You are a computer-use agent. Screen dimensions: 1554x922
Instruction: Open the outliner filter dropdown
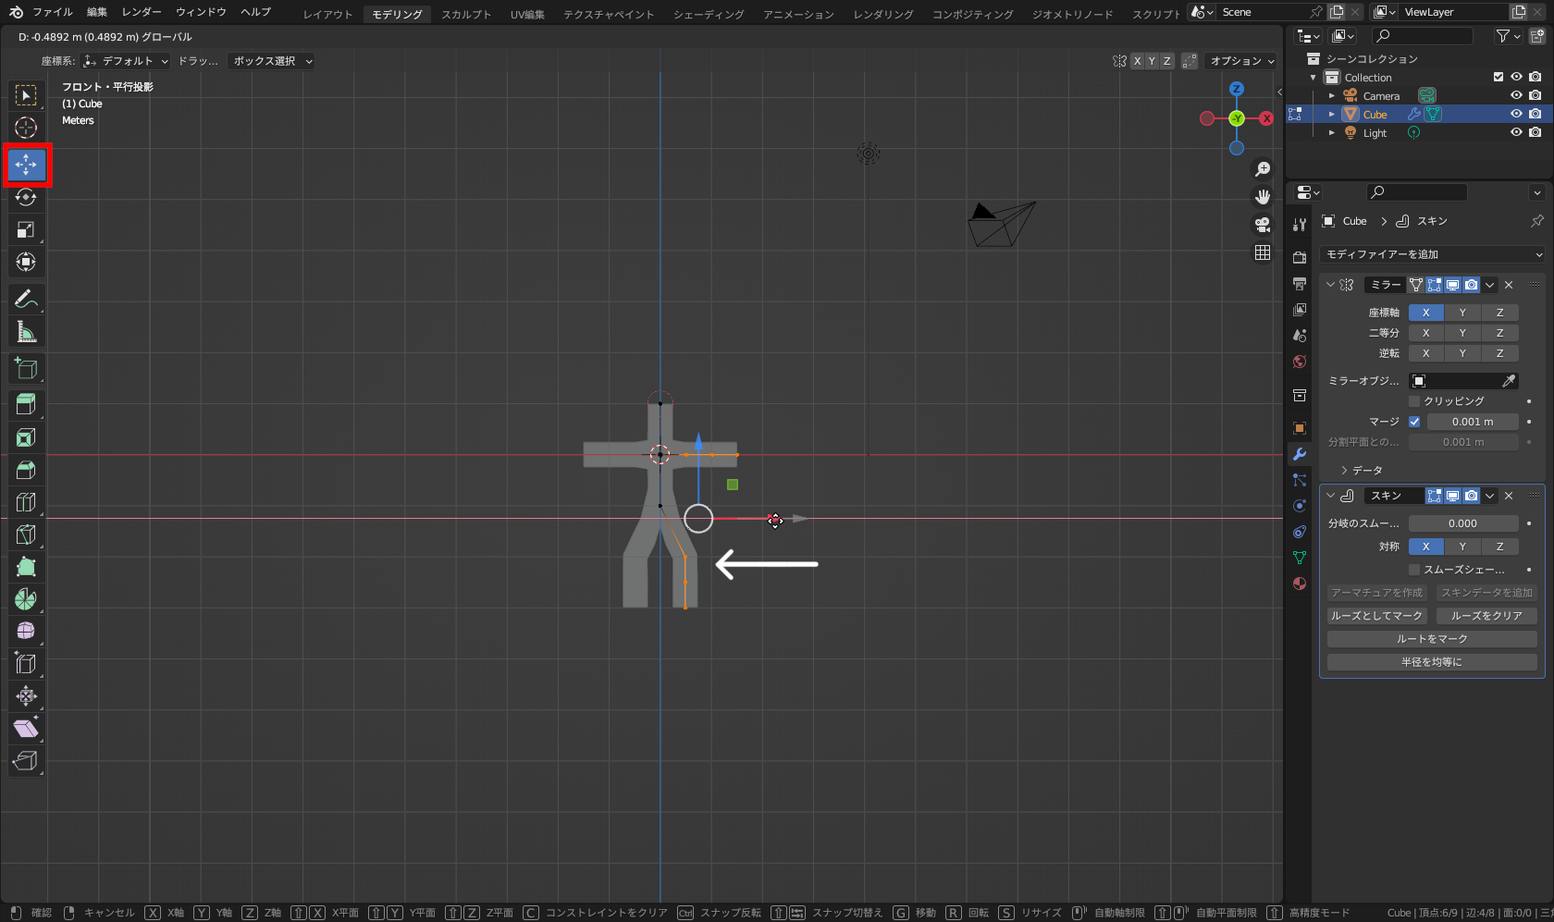(1508, 36)
